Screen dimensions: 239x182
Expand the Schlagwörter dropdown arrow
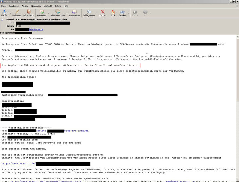point(96,13)
